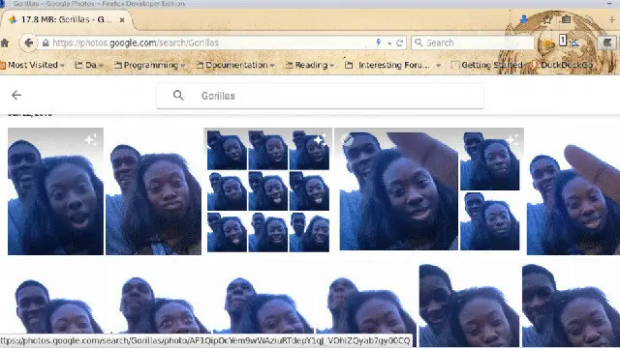Click the yellow smiley toolbar icon
The width and height of the screenshot is (620, 348).
pyautogui.click(x=547, y=43)
